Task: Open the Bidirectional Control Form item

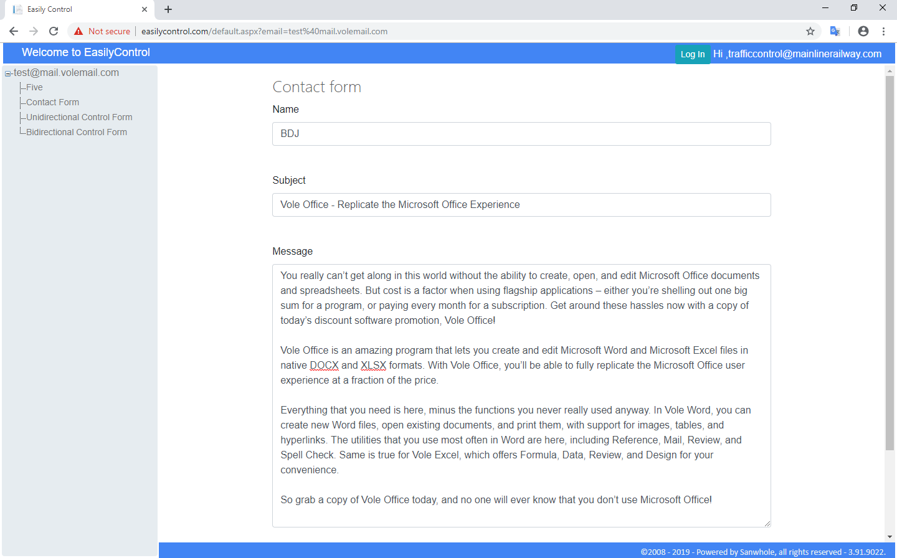Action: 77,133
